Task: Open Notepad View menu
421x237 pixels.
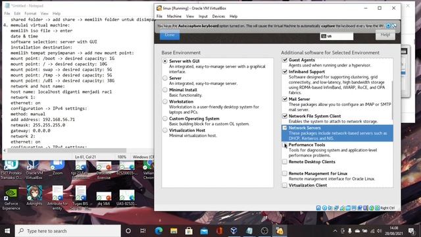Action: click(44, 13)
